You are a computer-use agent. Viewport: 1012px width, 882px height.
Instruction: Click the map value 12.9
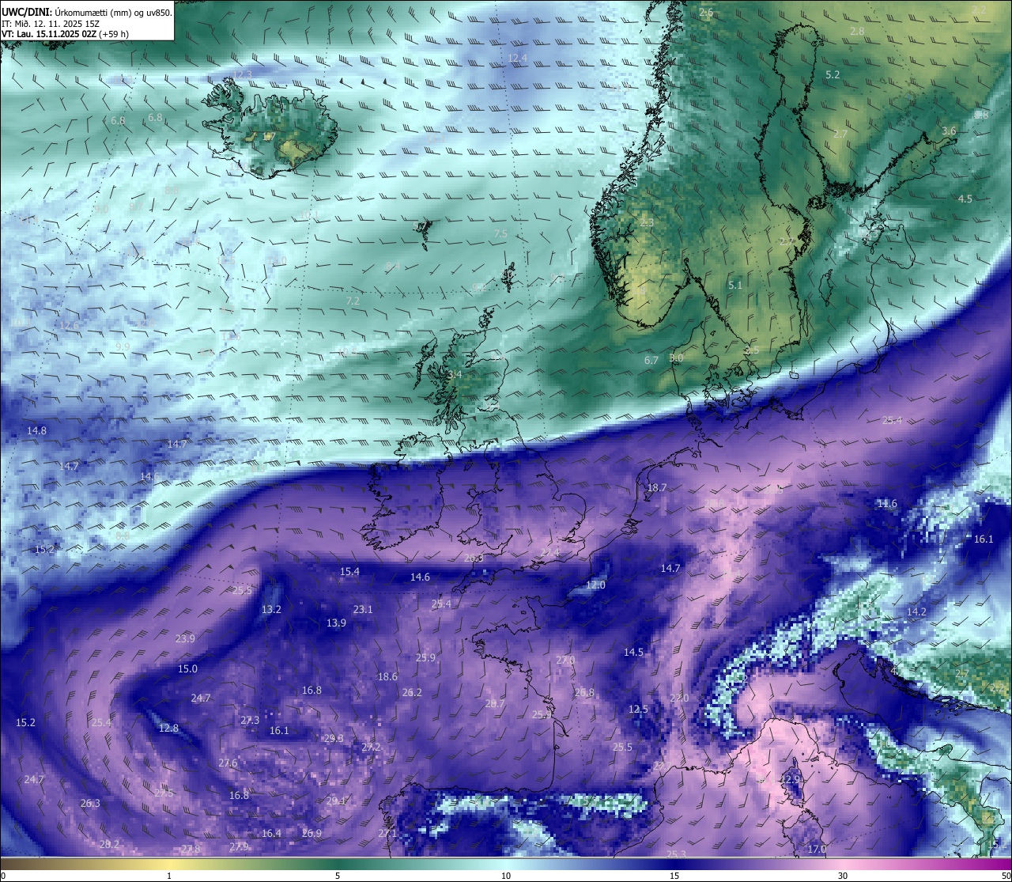pyautogui.click(x=791, y=779)
